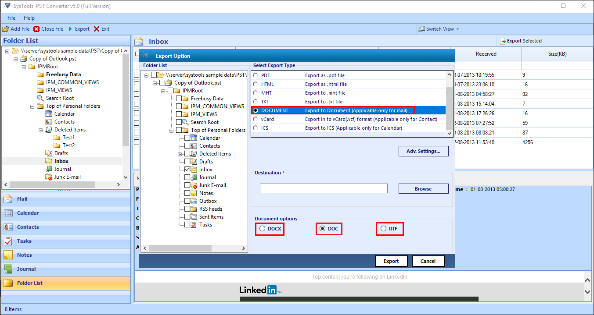The height and width of the screenshot is (315, 594).
Task: Click the Close File toolbar icon
Action: click(x=48, y=28)
